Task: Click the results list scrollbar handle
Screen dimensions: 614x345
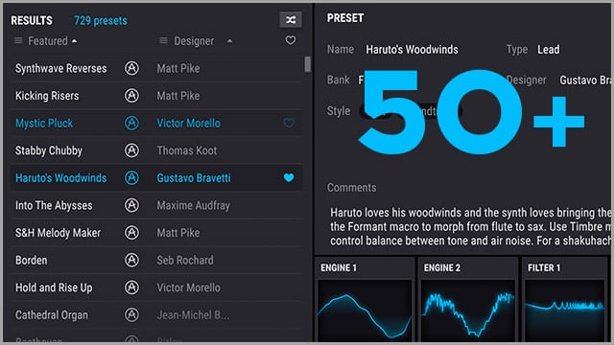Action: [308, 64]
